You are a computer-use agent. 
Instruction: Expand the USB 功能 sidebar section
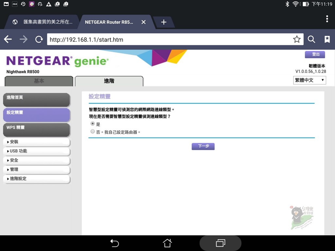click(x=37, y=151)
